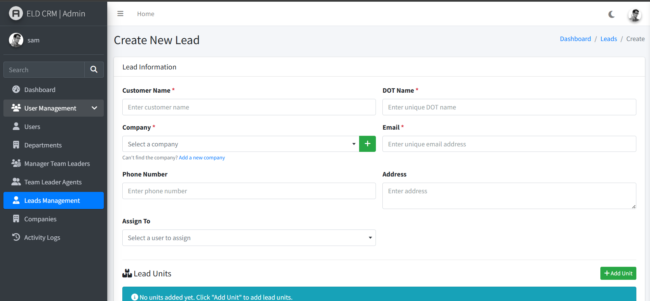The width and height of the screenshot is (650, 301).
Task: Expand the Assign To user dropdown
Action: (x=249, y=238)
